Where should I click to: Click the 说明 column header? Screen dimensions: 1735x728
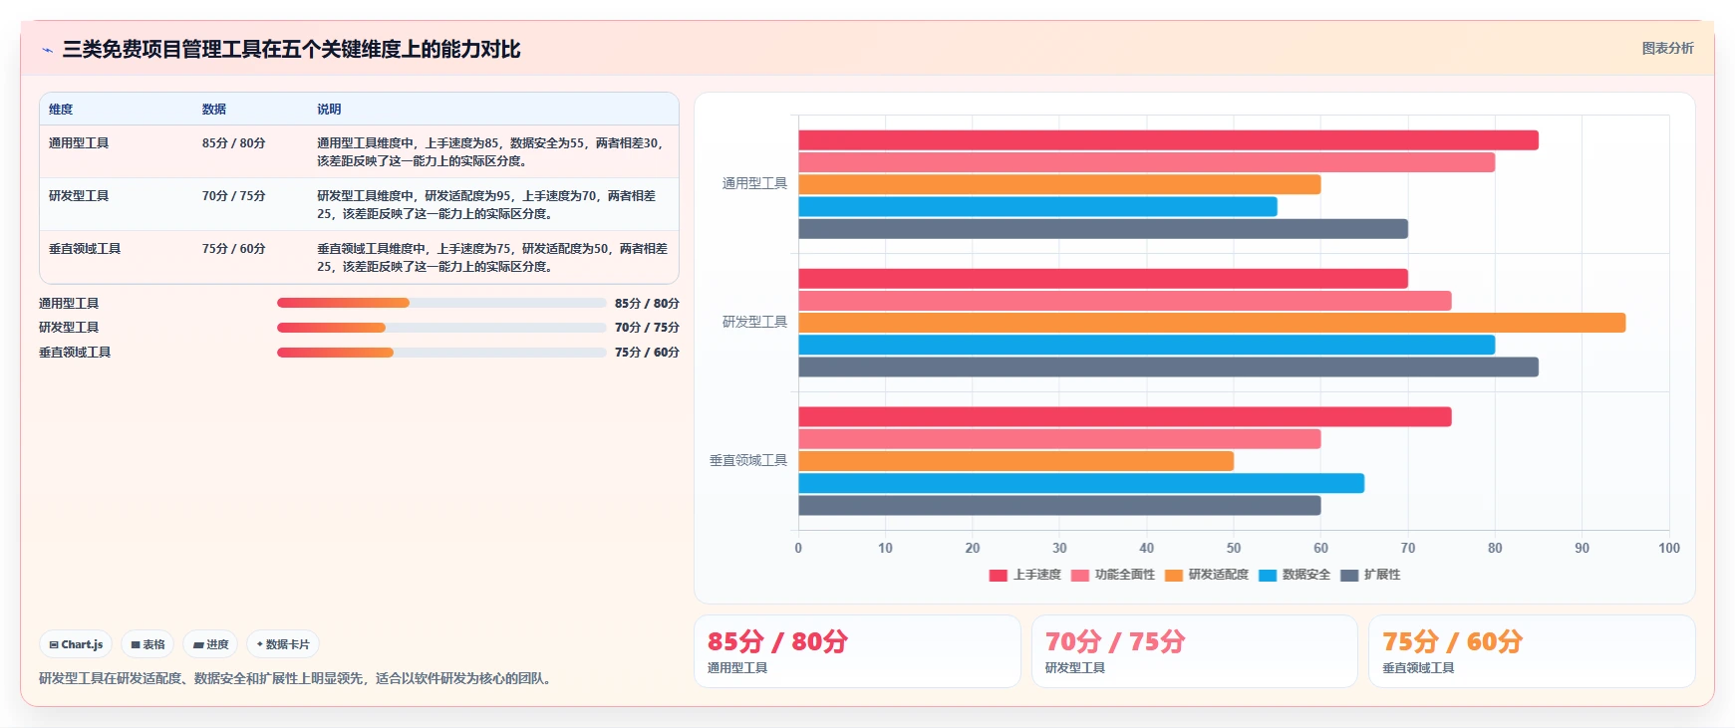[329, 109]
